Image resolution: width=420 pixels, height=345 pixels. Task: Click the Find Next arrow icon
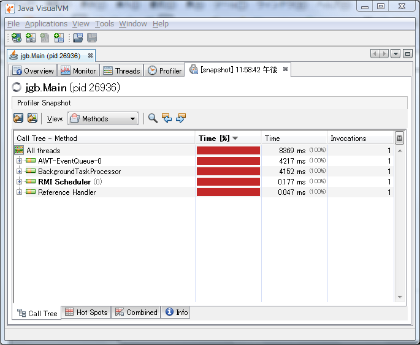pyautogui.click(x=181, y=118)
